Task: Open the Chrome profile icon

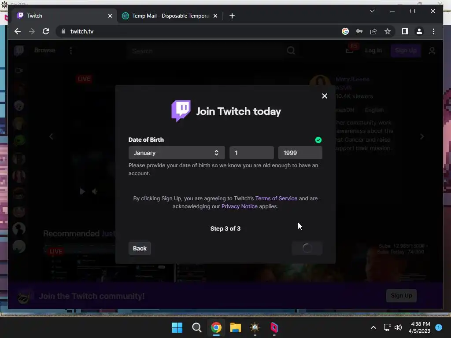Action: point(419,31)
